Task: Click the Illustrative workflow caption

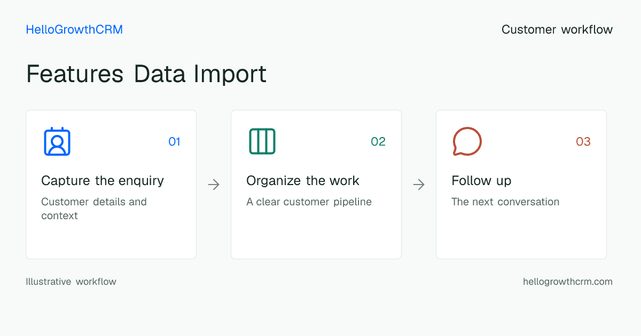Action: 71,282
